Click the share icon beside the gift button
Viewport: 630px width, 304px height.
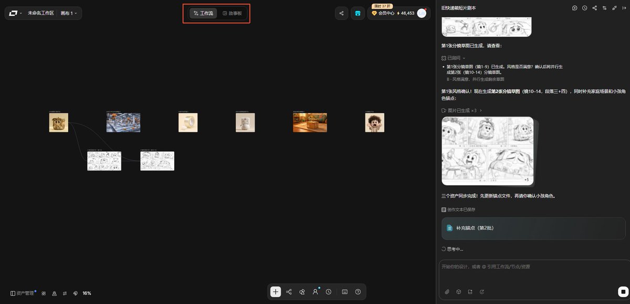pyautogui.click(x=342, y=13)
